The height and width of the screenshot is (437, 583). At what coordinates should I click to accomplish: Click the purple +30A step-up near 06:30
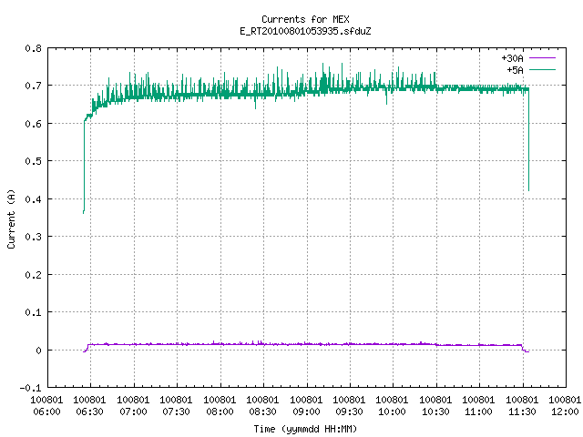[87, 348]
